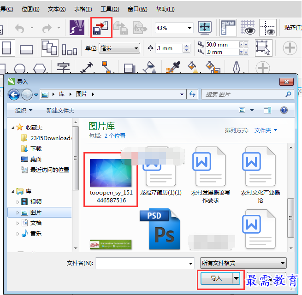Click the nudge offset field
302x295 pixels.
tap(169, 48)
